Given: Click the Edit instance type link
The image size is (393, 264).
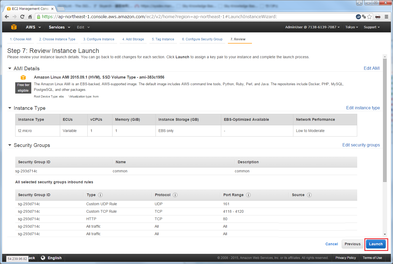Looking at the screenshot, I should [x=363, y=108].
